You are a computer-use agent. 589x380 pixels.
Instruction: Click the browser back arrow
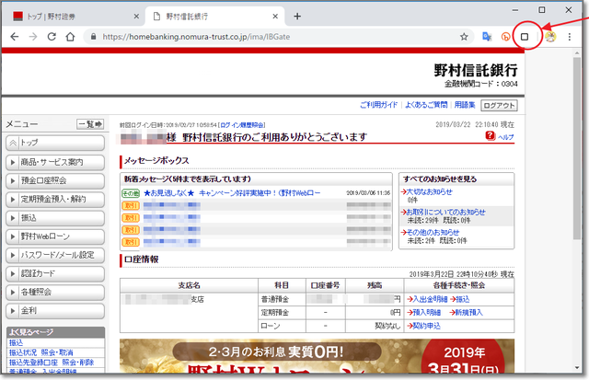13,37
